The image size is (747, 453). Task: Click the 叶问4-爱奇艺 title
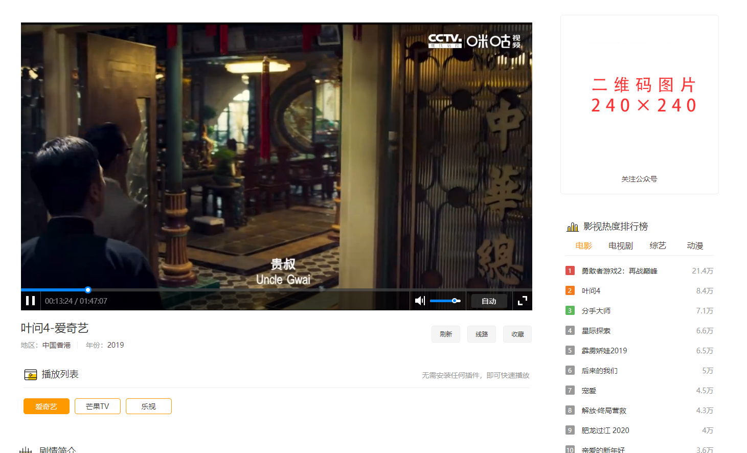(55, 328)
